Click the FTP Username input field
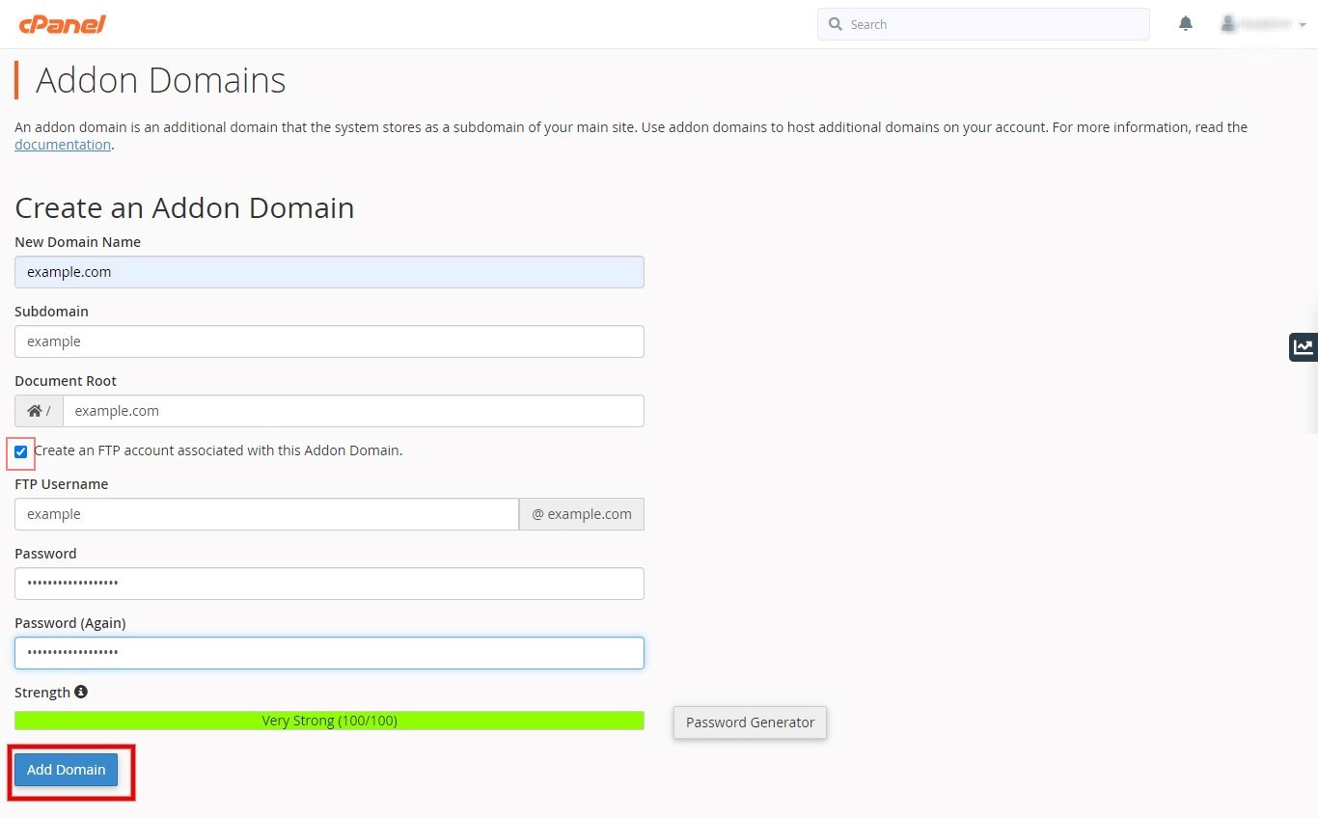This screenshot has height=818, width=1318. tap(266, 514)
